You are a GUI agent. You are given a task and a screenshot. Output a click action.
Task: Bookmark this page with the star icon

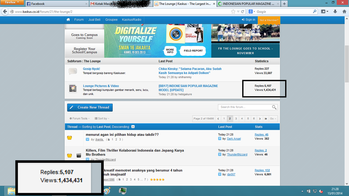point(233,12)
